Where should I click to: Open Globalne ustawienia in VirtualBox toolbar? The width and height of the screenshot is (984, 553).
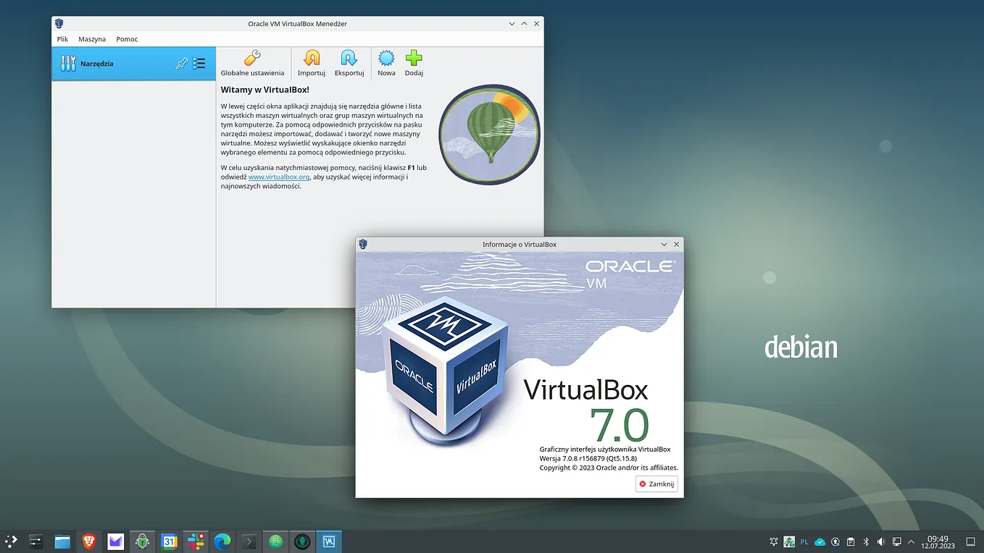pos(252,64)
